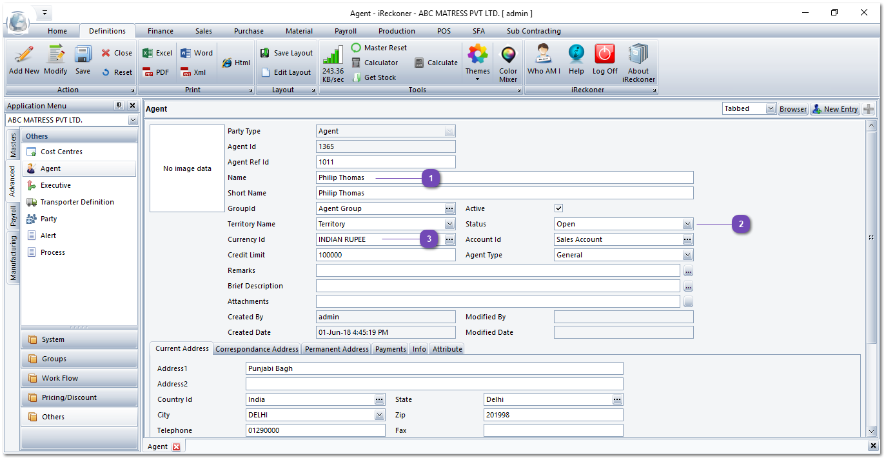Open the Themes dropdown menu
Viewport: 886px width, 460px height.
[x=478, y=64]
